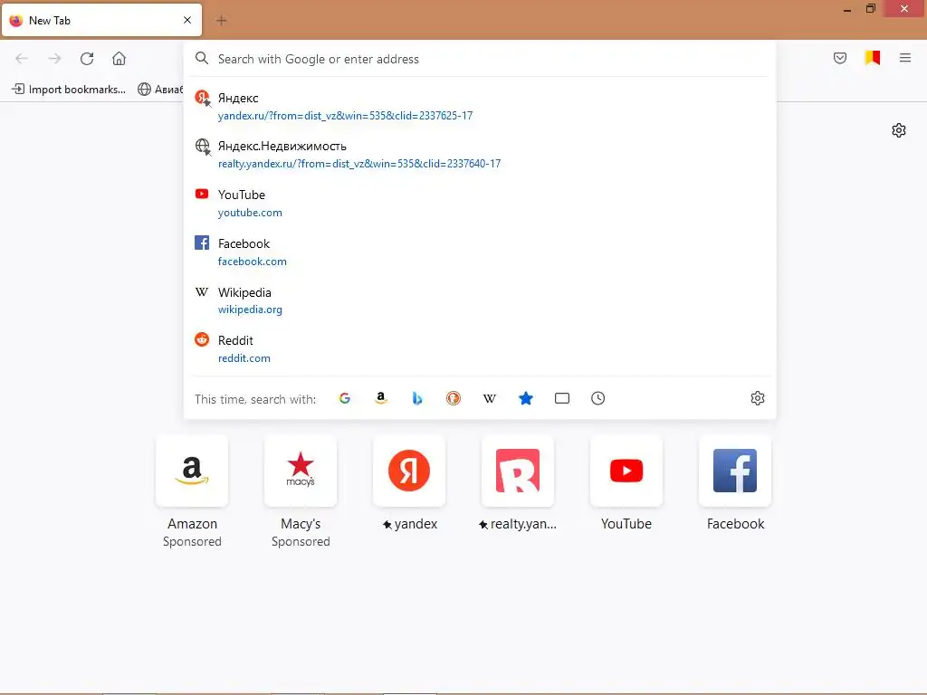This screenshot has height=695, width=927.
Task: Open the Firefox hamburger application menu
Action: tap(904, 58)
